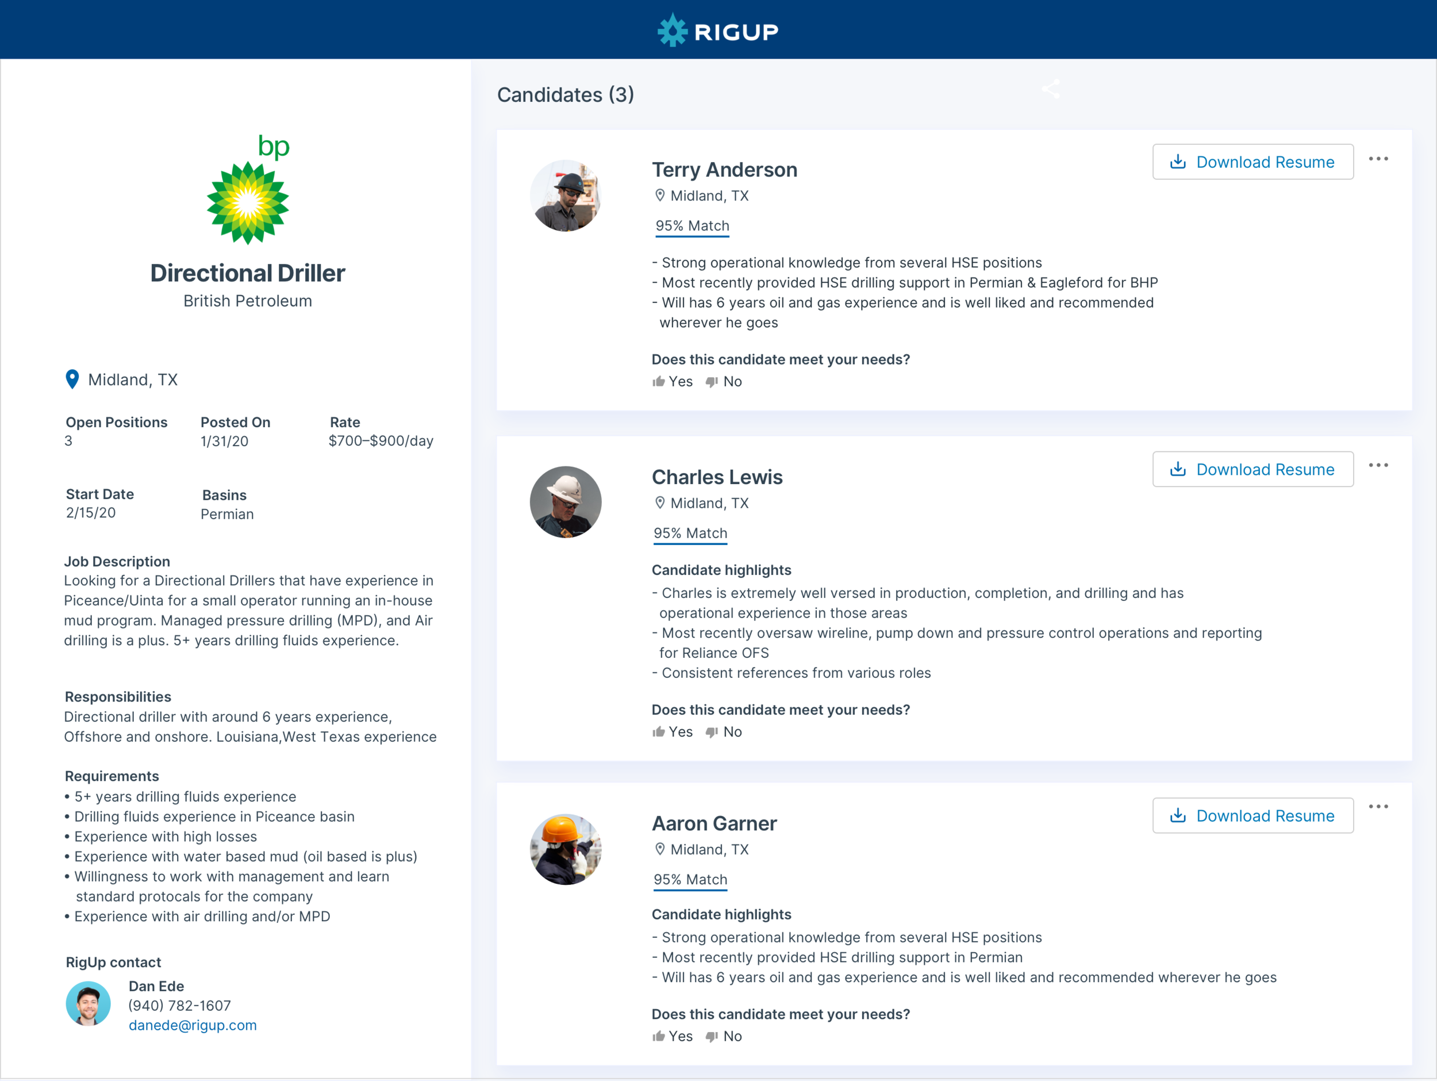
Task: Click the phone number (940) 782-1607
Action: [179, 1006]
